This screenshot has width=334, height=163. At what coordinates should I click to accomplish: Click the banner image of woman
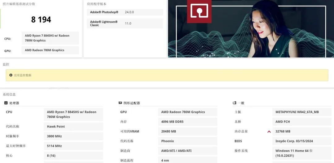click(251, 29)
